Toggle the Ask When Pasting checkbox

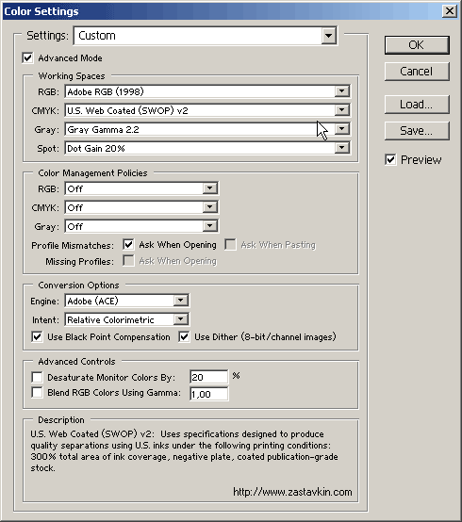pos(230,245)
